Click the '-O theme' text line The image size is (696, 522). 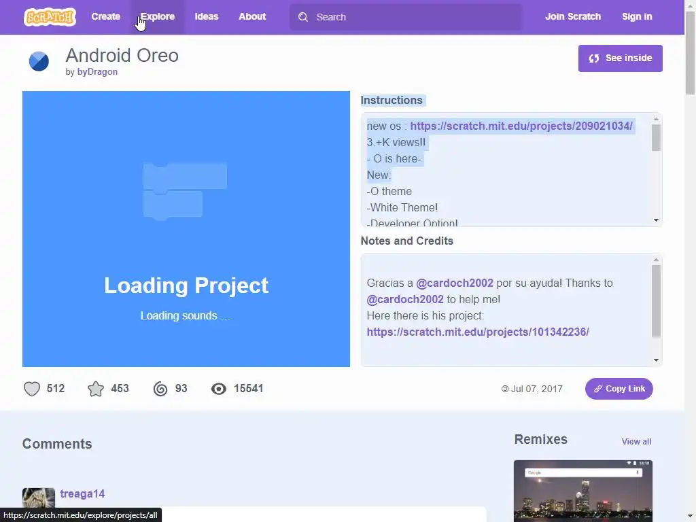[x=389, y=191]
